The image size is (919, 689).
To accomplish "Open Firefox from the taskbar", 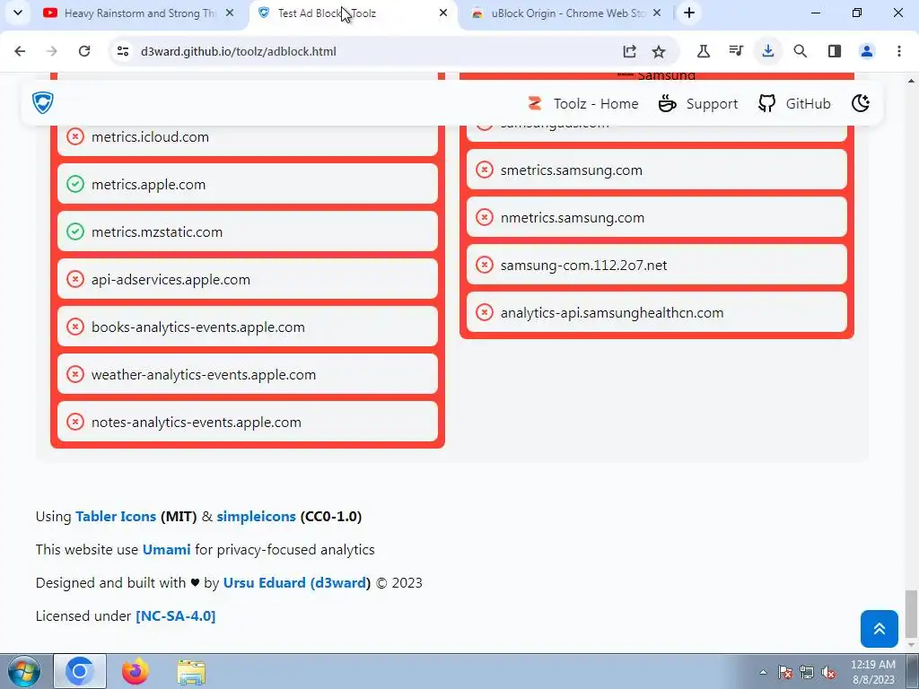I will coord(135,671).
